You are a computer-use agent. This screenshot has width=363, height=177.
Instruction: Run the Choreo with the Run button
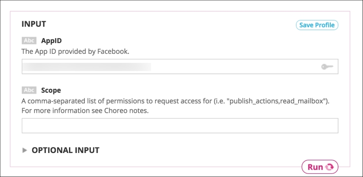pyautogui.click(x=320, y=167)
